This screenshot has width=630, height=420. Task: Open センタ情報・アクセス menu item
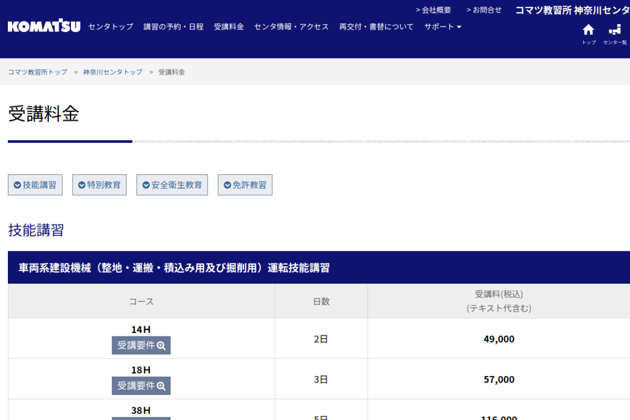click(x=291, y=27)
